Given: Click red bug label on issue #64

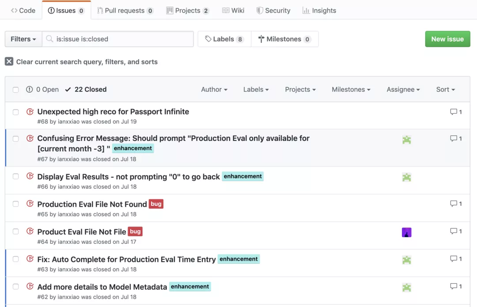Looking at the screenshot, I should pos(135,231).
